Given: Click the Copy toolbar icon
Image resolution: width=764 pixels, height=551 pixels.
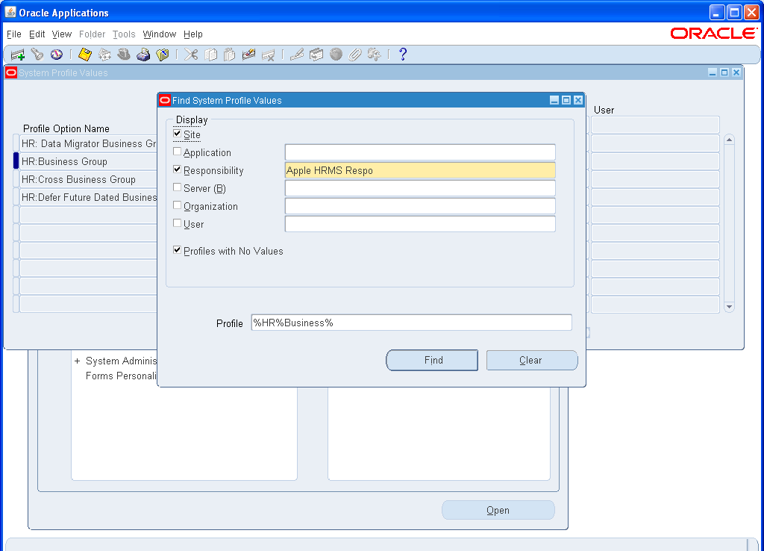Looking at the screenshot, I should click(x=210, y=54).
